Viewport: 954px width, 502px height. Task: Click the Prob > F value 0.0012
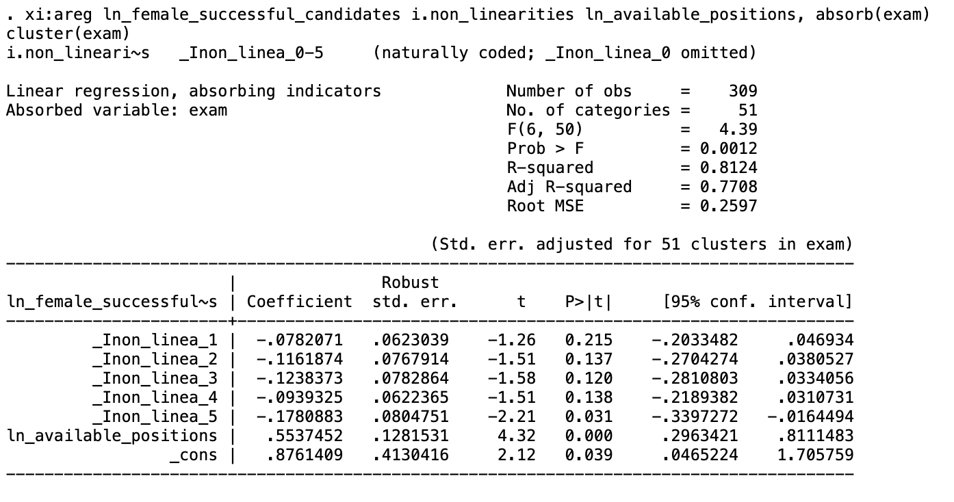[x=728, y=148]
